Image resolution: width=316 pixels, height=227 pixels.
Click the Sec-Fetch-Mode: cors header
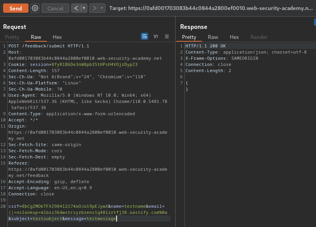[35, 151]
